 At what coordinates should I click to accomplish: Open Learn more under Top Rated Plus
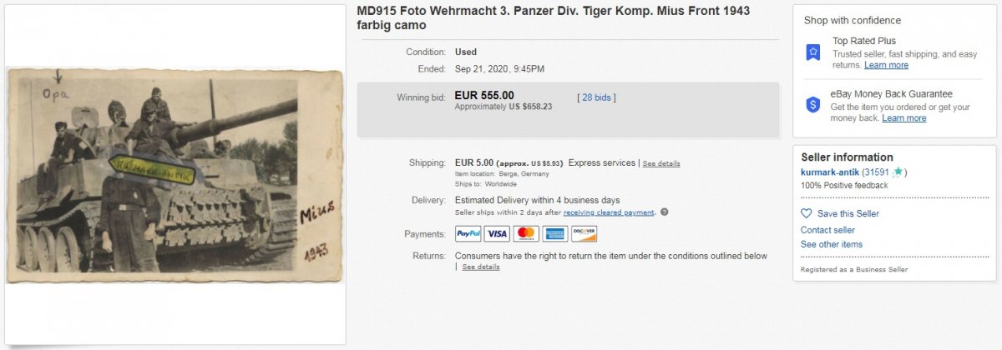tap(886, 65)
